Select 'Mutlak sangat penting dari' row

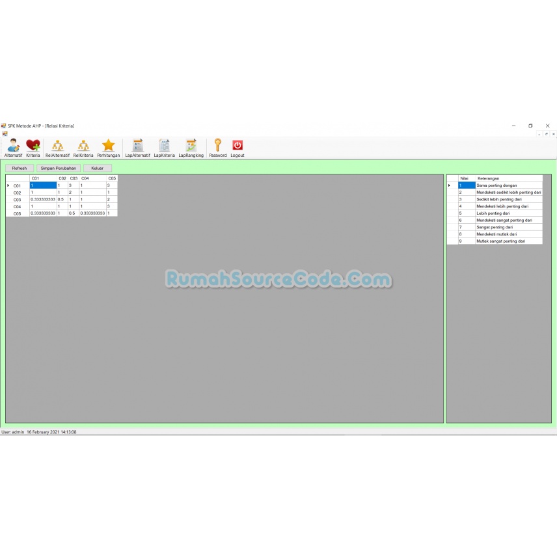click(495, 241)
